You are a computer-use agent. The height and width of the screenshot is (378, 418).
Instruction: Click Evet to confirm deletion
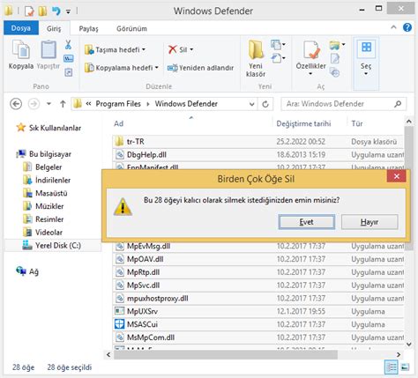(306, 222)
